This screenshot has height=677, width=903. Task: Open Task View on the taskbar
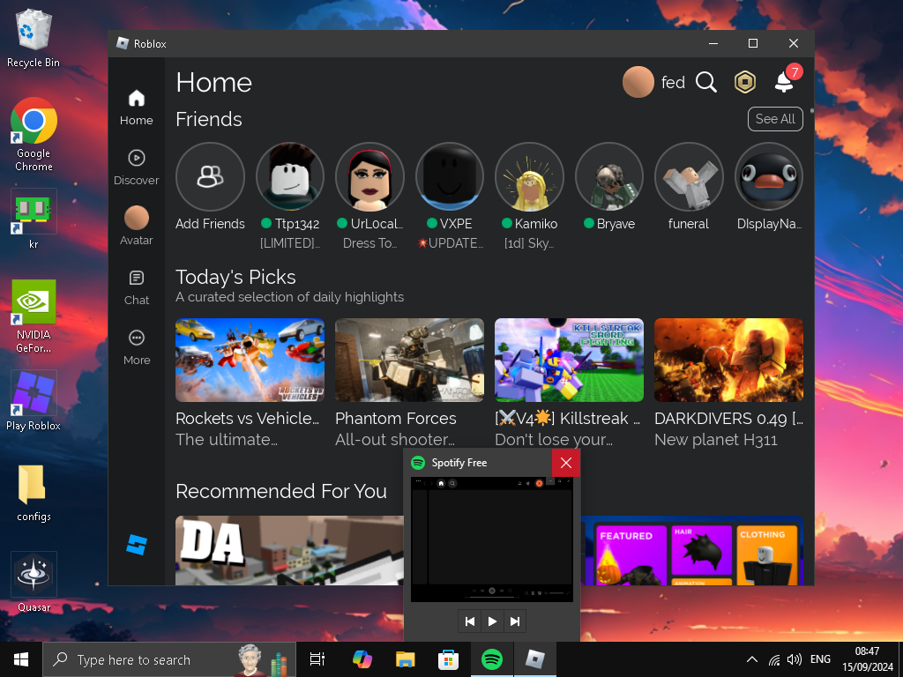coord(317,659)
